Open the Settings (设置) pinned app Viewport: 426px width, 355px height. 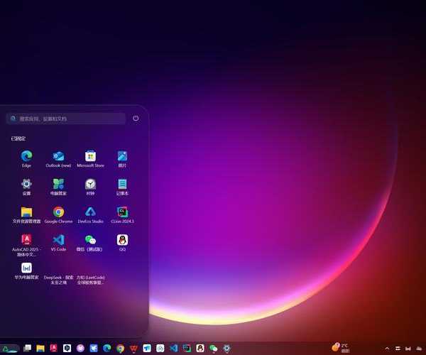tap(26, 187)
